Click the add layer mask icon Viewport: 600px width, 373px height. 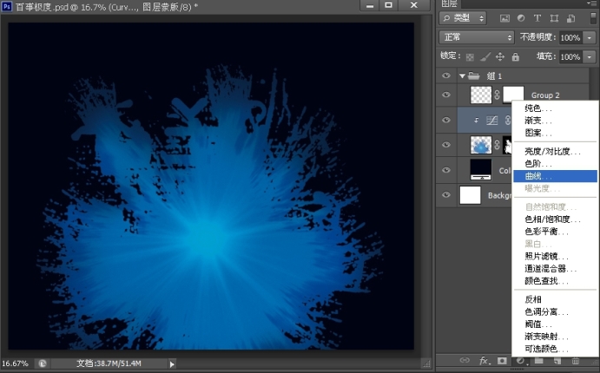(x=503, y=360)
